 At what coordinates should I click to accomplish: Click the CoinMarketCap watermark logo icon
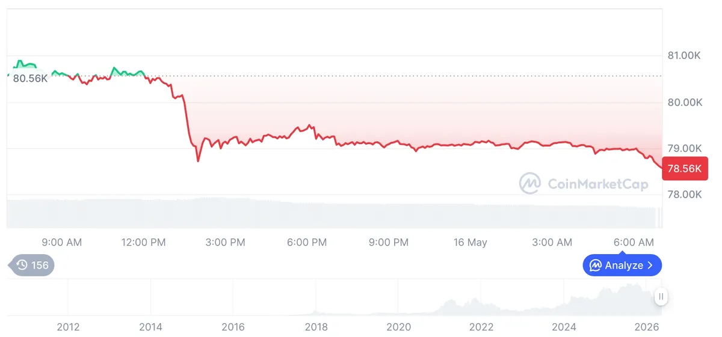pos(529,183)
